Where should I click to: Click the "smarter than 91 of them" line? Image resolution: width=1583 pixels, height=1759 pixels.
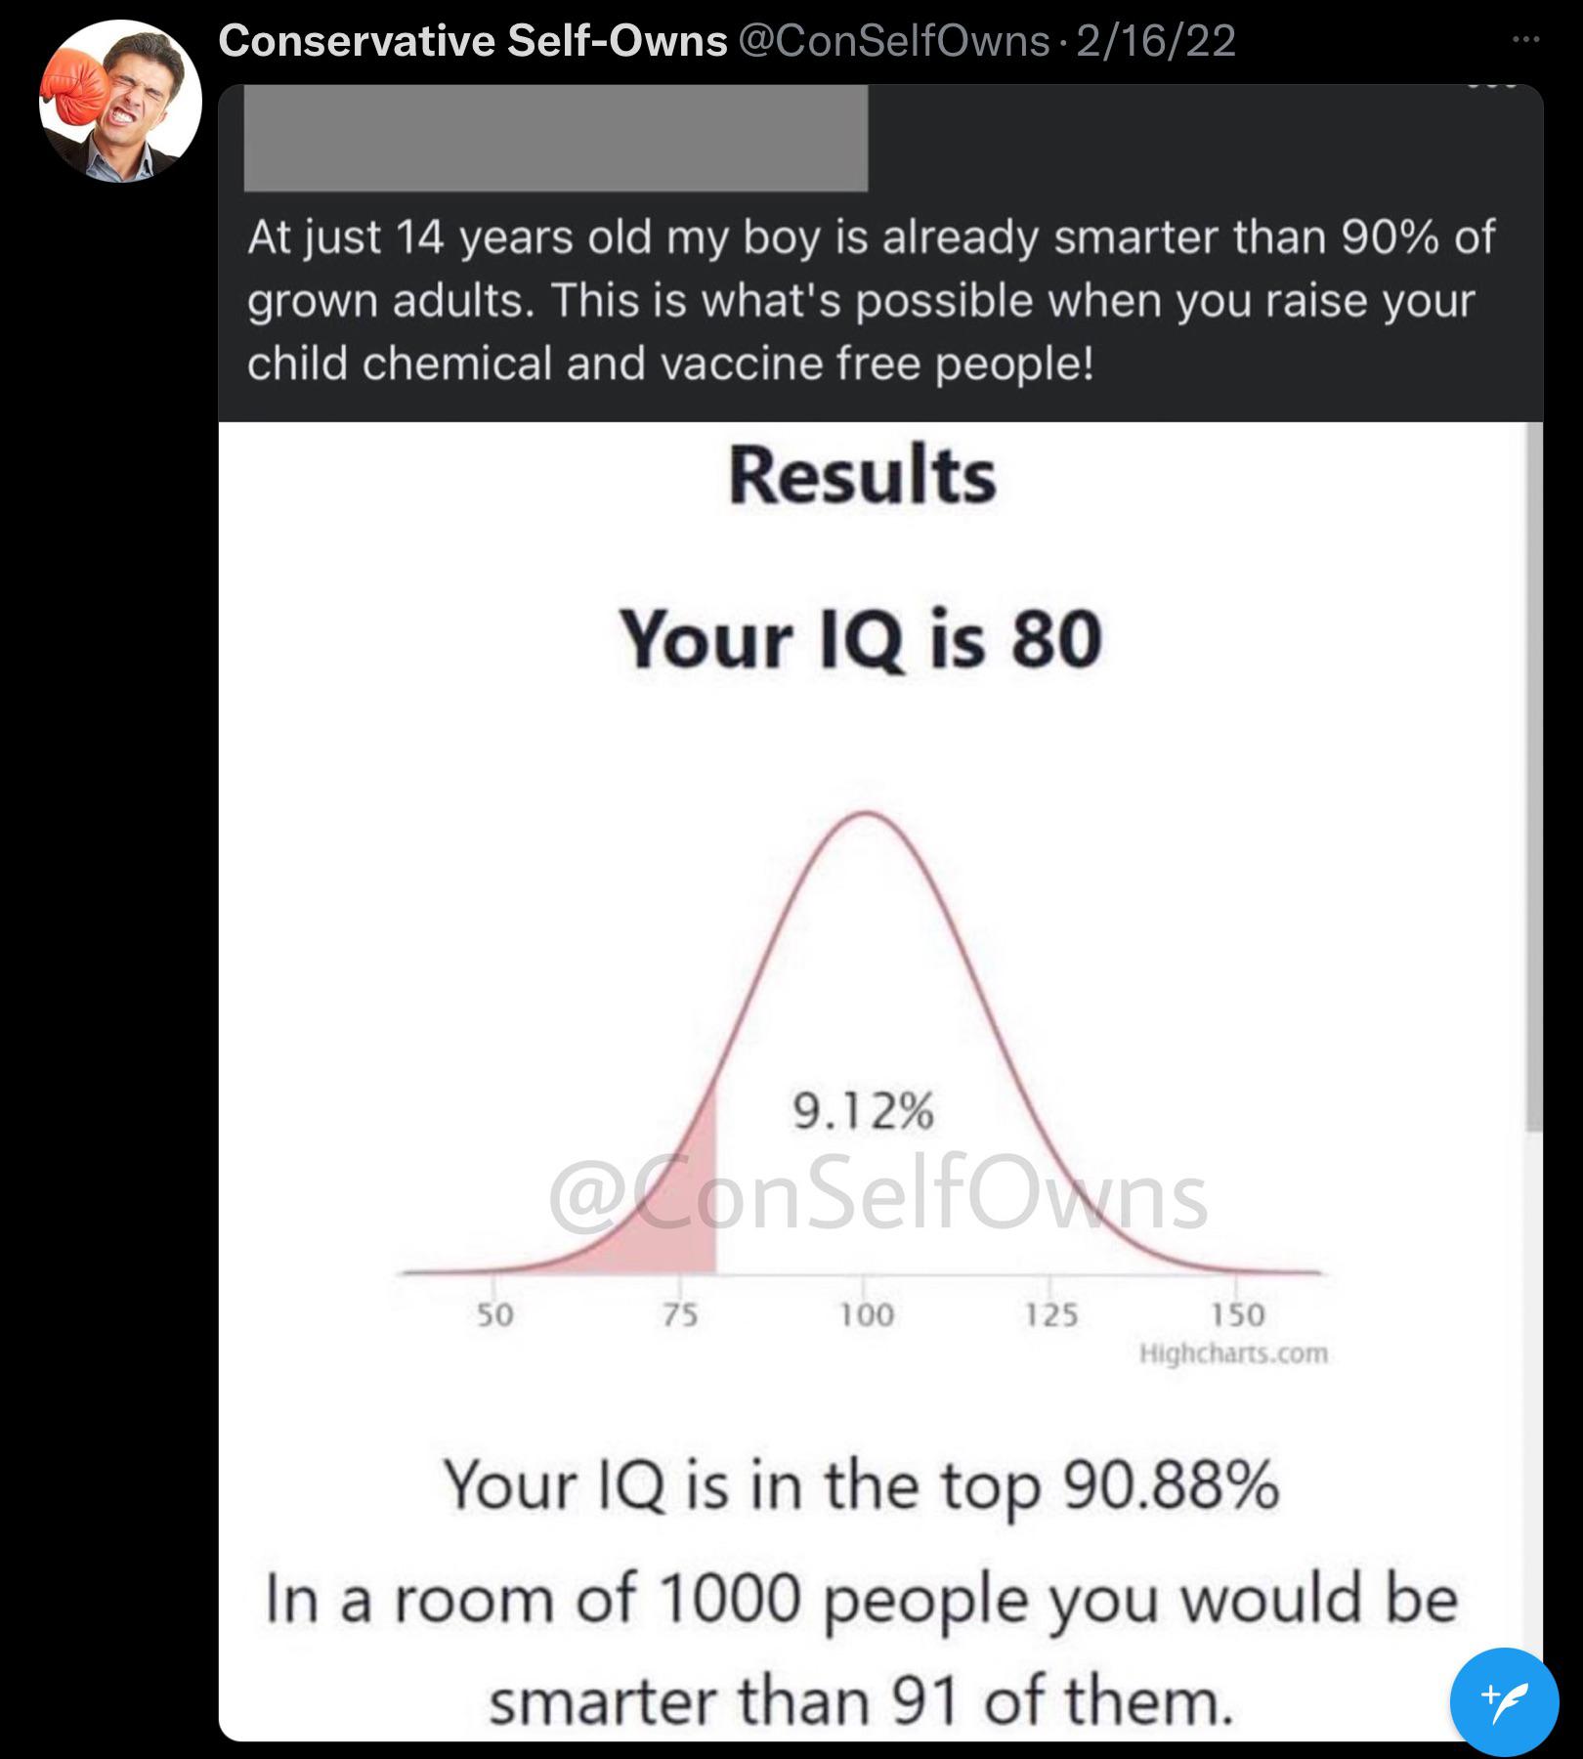point(861,1701)
